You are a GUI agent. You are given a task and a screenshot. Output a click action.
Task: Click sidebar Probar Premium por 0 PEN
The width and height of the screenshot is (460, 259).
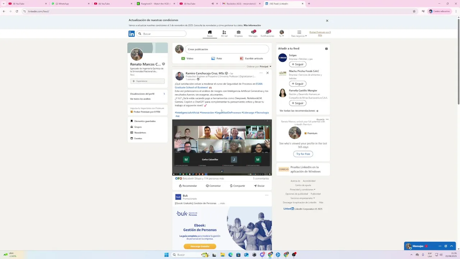[x=145, y=112]
